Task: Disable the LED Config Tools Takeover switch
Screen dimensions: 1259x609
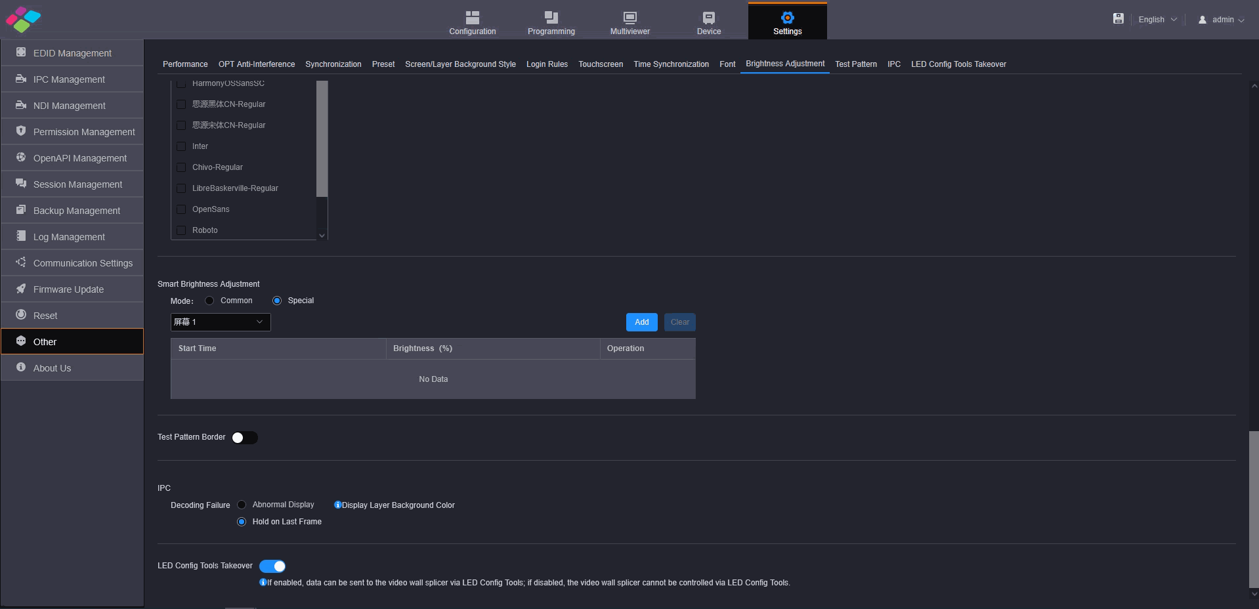Action: point(272,566)
